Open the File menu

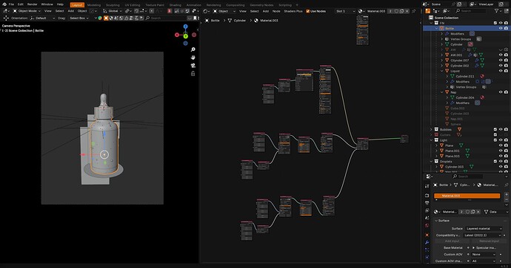click(x=11, y=4)
